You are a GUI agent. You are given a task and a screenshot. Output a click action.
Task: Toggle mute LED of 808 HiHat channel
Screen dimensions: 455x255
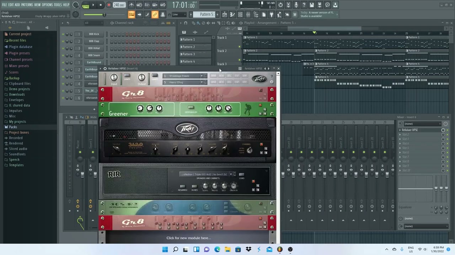(63, 48)
